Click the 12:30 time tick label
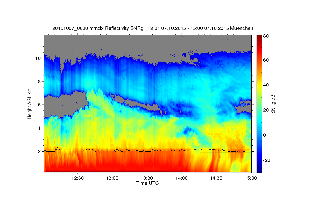The height and width of the screenshot is (207, 311). point(77,178)
